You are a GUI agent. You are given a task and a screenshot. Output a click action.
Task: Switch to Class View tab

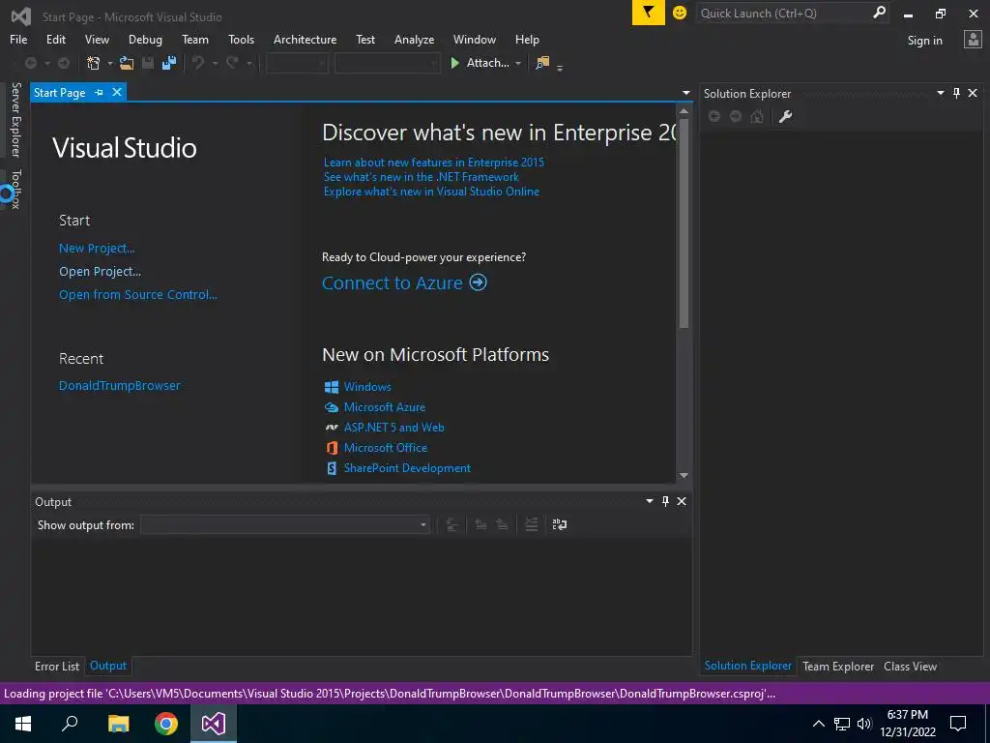click(910, 667)
